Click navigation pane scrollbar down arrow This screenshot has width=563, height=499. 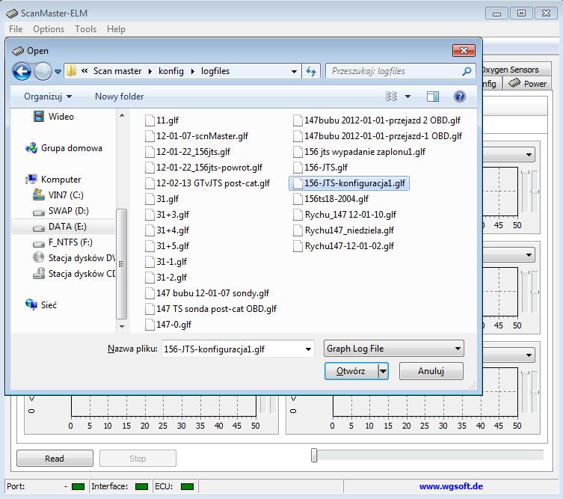point(122,326)
